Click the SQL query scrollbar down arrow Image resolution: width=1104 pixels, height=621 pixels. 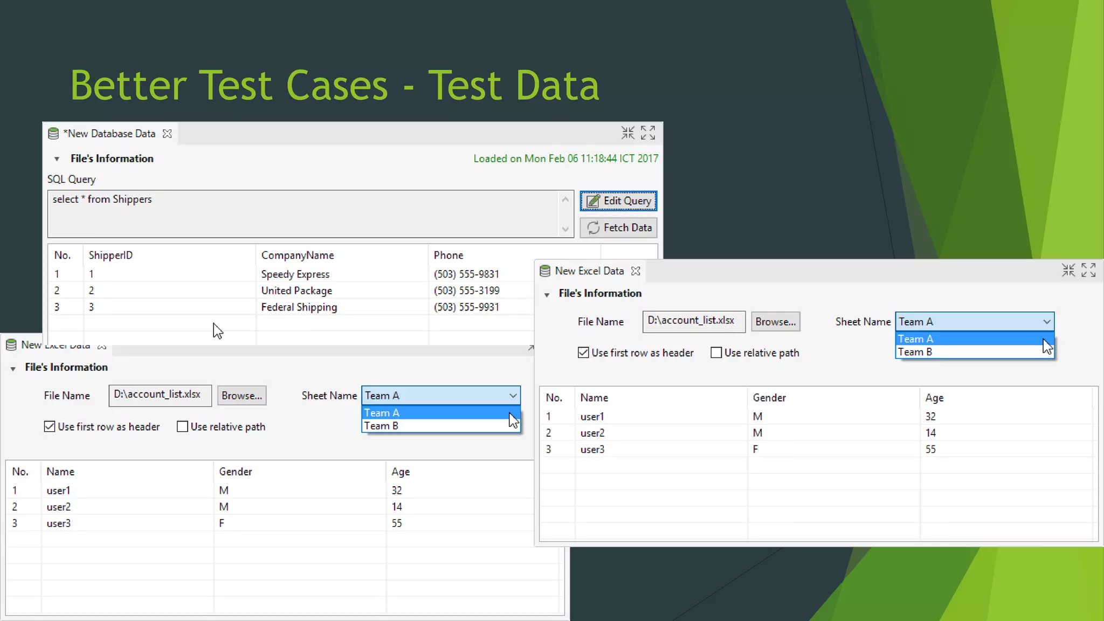click(x=565, y=229)
